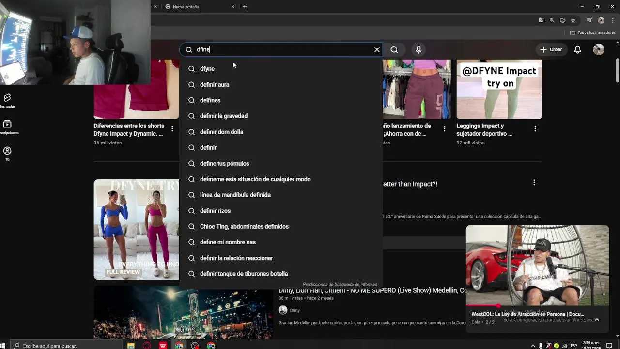The image size is (620, 349).
Task: Open options for Leggings Impact y sujetador video
Action: [x=535, y=128]
